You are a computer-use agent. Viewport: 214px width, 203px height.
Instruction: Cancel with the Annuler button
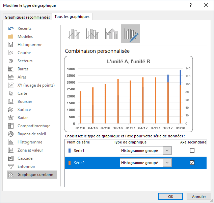[x=199, y=197]
